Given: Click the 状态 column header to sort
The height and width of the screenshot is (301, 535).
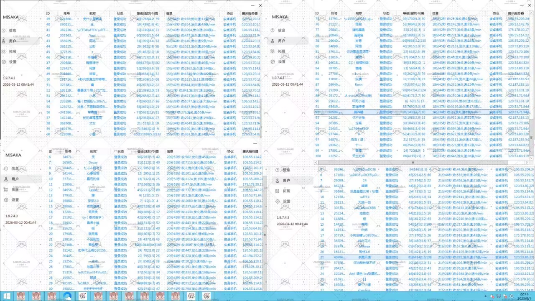Looking at the screenshot, I should coord(120,13).
